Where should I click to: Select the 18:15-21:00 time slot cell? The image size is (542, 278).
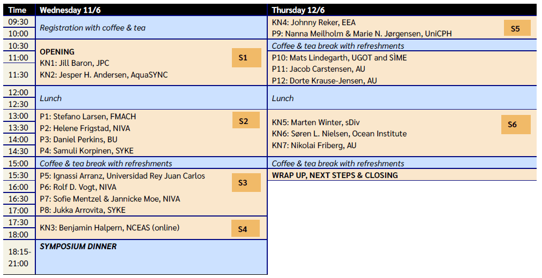(19, 257)
